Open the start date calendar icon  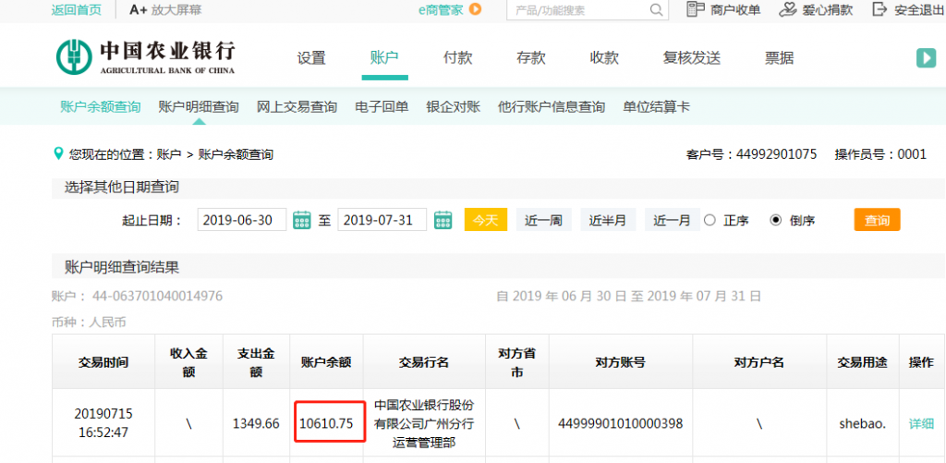[301, 220]
